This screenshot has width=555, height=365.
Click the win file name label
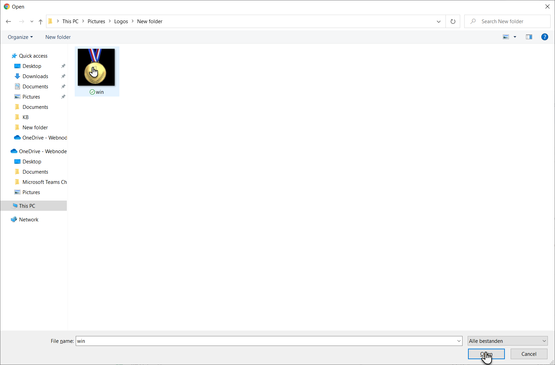(100, 92)
